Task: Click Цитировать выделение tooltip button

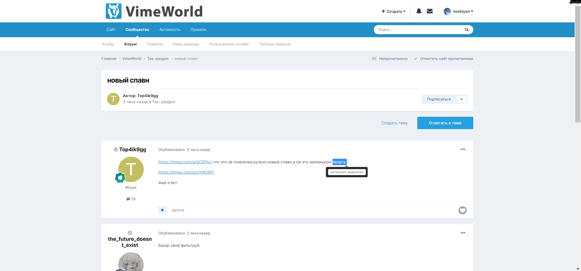Action: pos(346,172)
